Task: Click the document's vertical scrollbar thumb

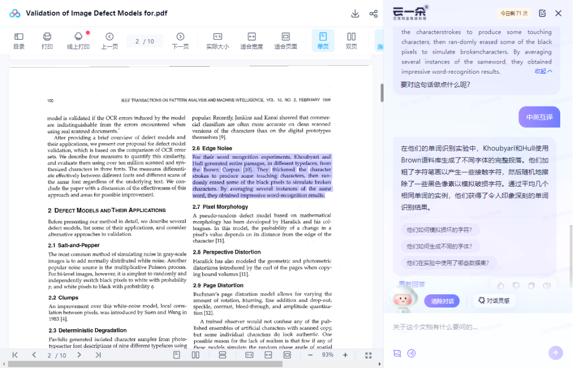Action: click(x=381, y=93)
